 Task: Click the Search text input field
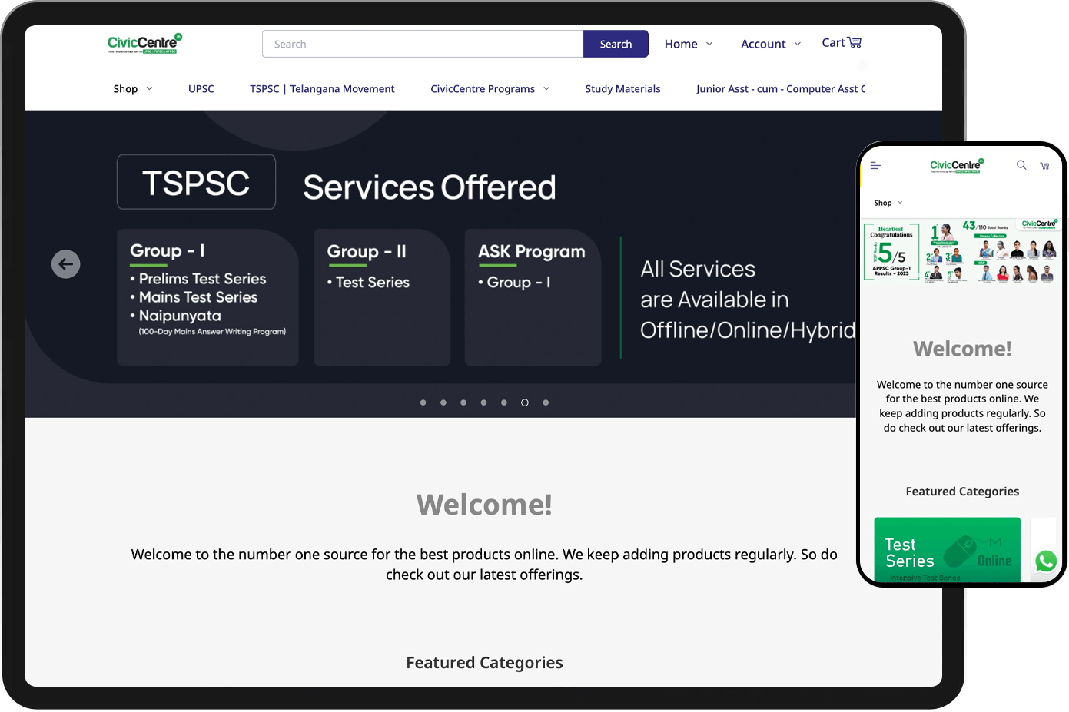423,45
